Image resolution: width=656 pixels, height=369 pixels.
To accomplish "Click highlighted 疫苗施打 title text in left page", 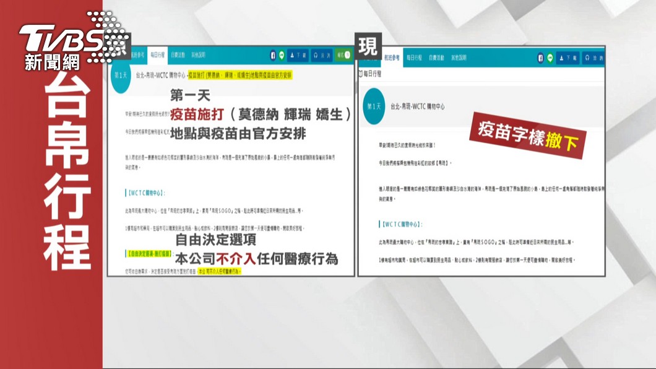I will pos(240,75).
